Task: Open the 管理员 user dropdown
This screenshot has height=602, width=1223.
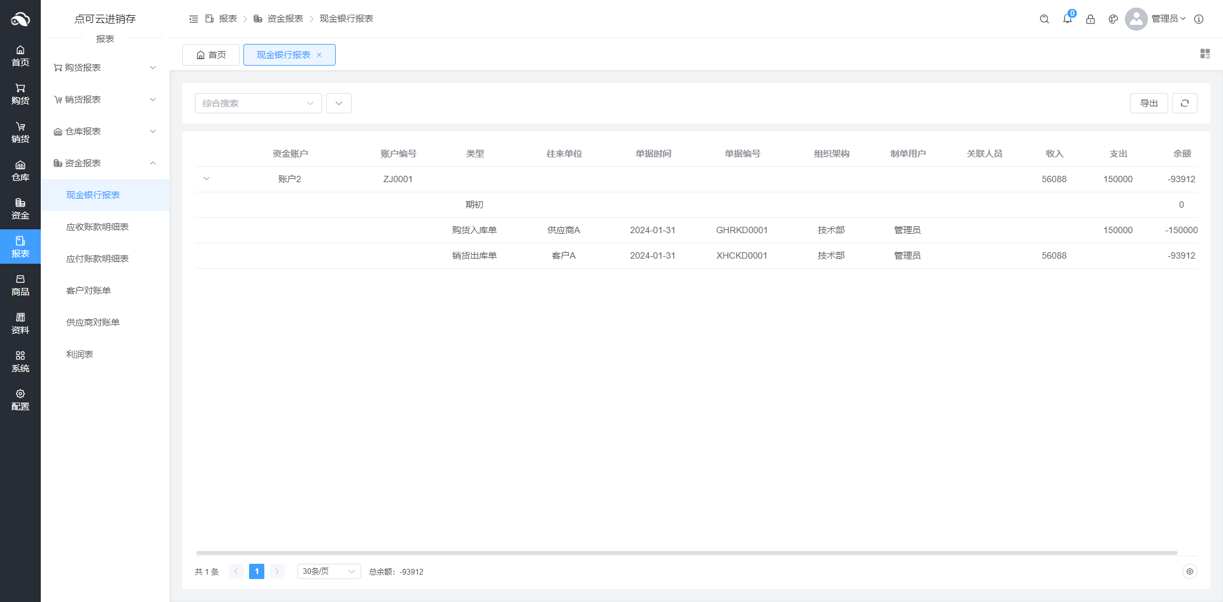Action: (x=1168, y=19)
